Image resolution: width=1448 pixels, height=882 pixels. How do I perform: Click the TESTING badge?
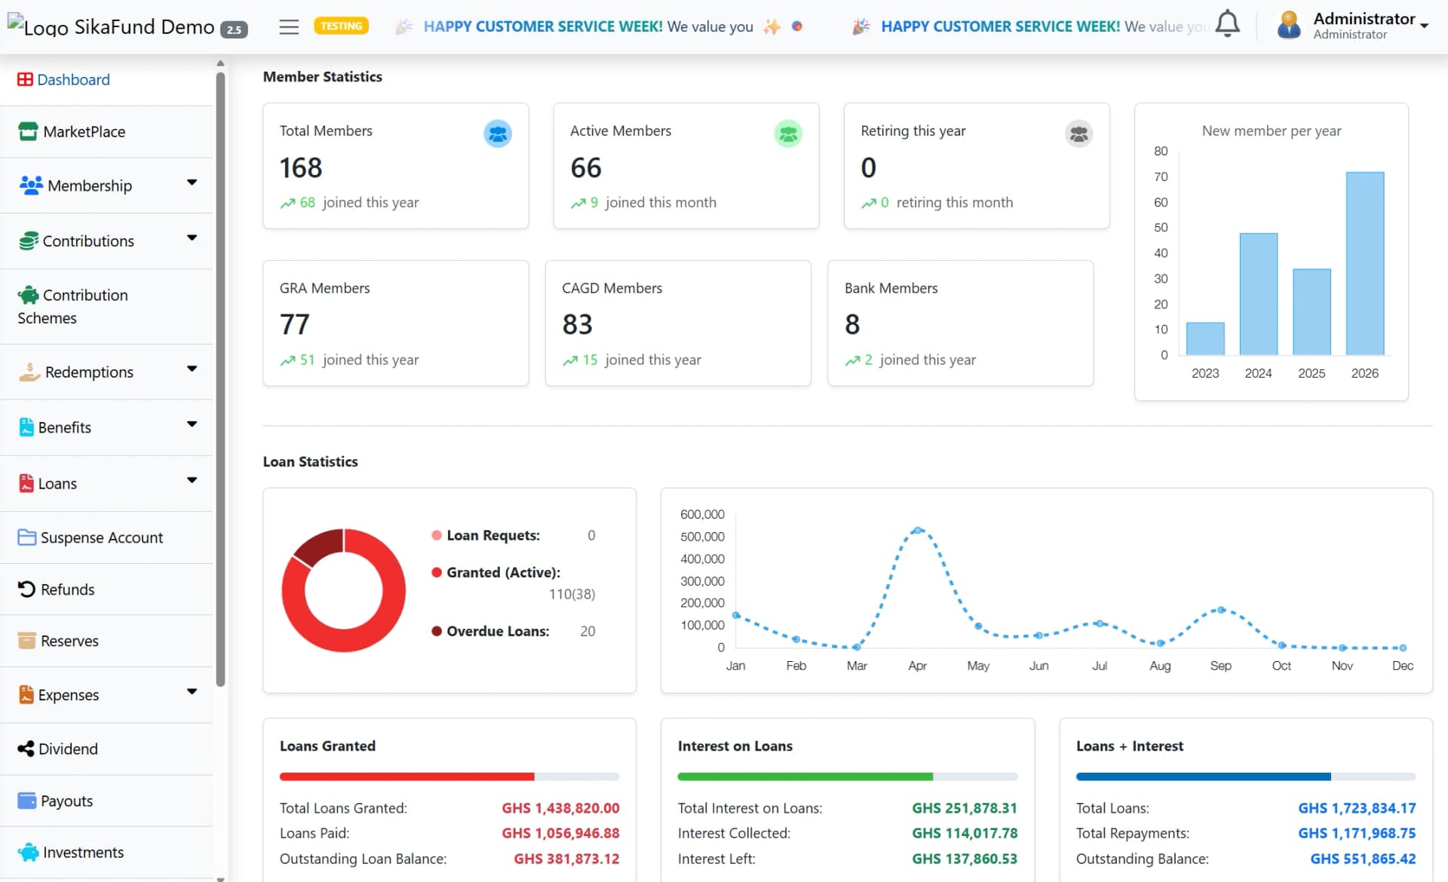341,26
